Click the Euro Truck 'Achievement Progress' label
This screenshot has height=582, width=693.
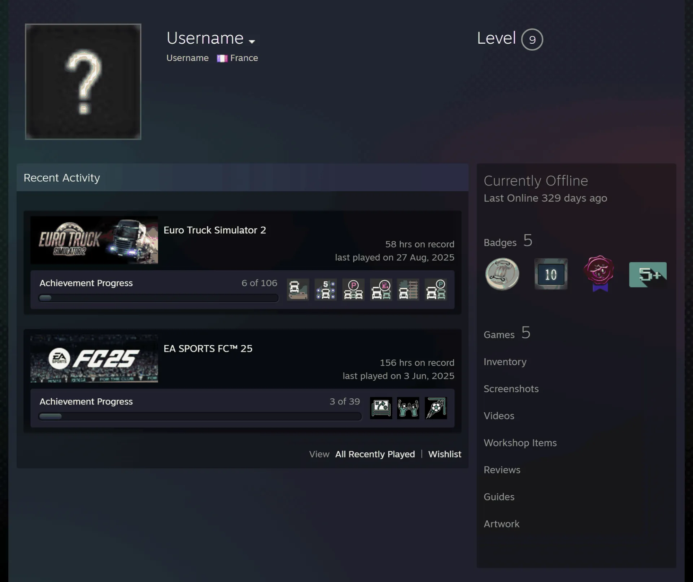(86, 283)
